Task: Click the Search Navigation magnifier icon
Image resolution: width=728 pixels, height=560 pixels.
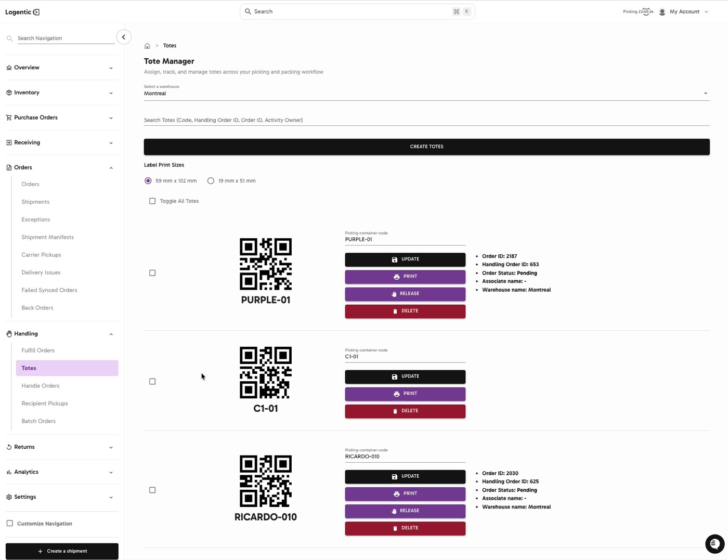Action: tap(9, 38)
